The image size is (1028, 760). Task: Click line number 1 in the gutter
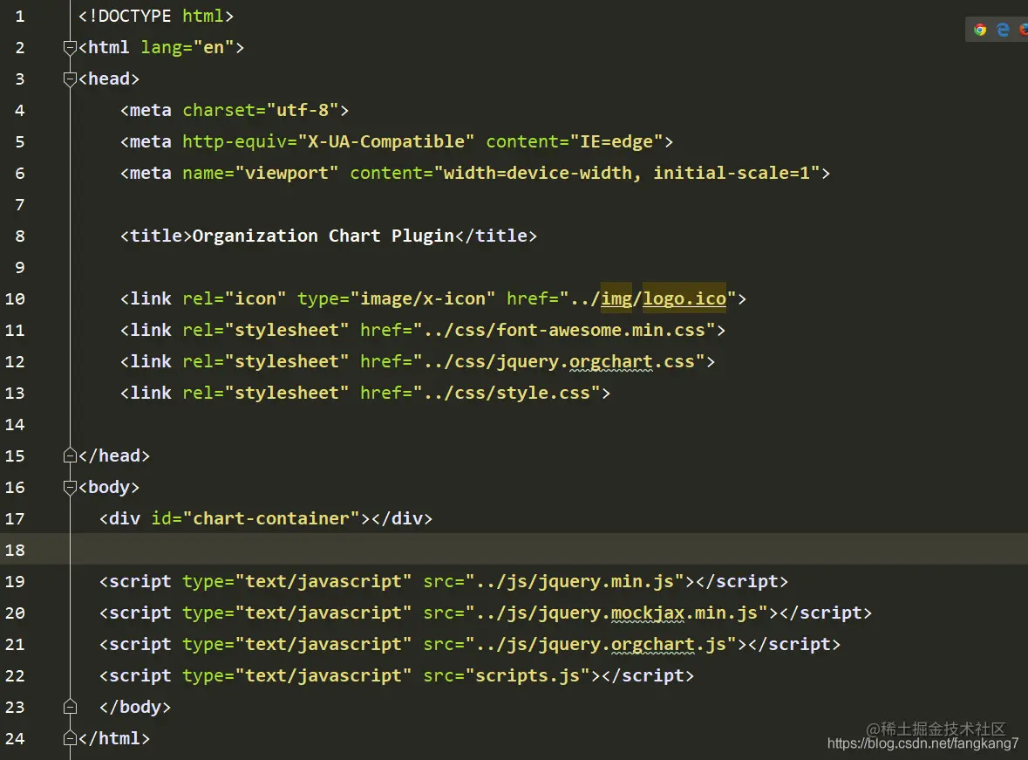pyautogui.click(x=20, y=16)
